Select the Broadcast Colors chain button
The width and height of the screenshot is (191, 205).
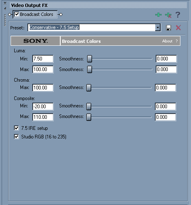click(x=35, y=14)
